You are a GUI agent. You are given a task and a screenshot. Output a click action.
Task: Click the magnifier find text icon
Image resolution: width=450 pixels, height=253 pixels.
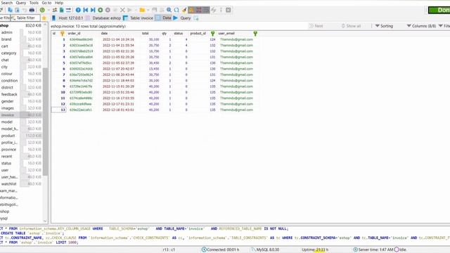169,10
